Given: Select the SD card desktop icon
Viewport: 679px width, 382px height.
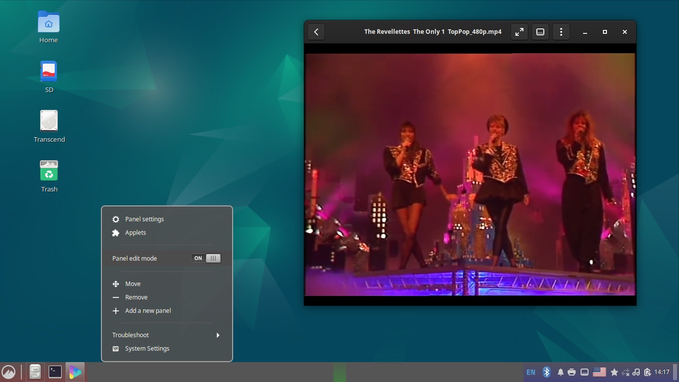Looking at the screenshot, I should 49,77.
